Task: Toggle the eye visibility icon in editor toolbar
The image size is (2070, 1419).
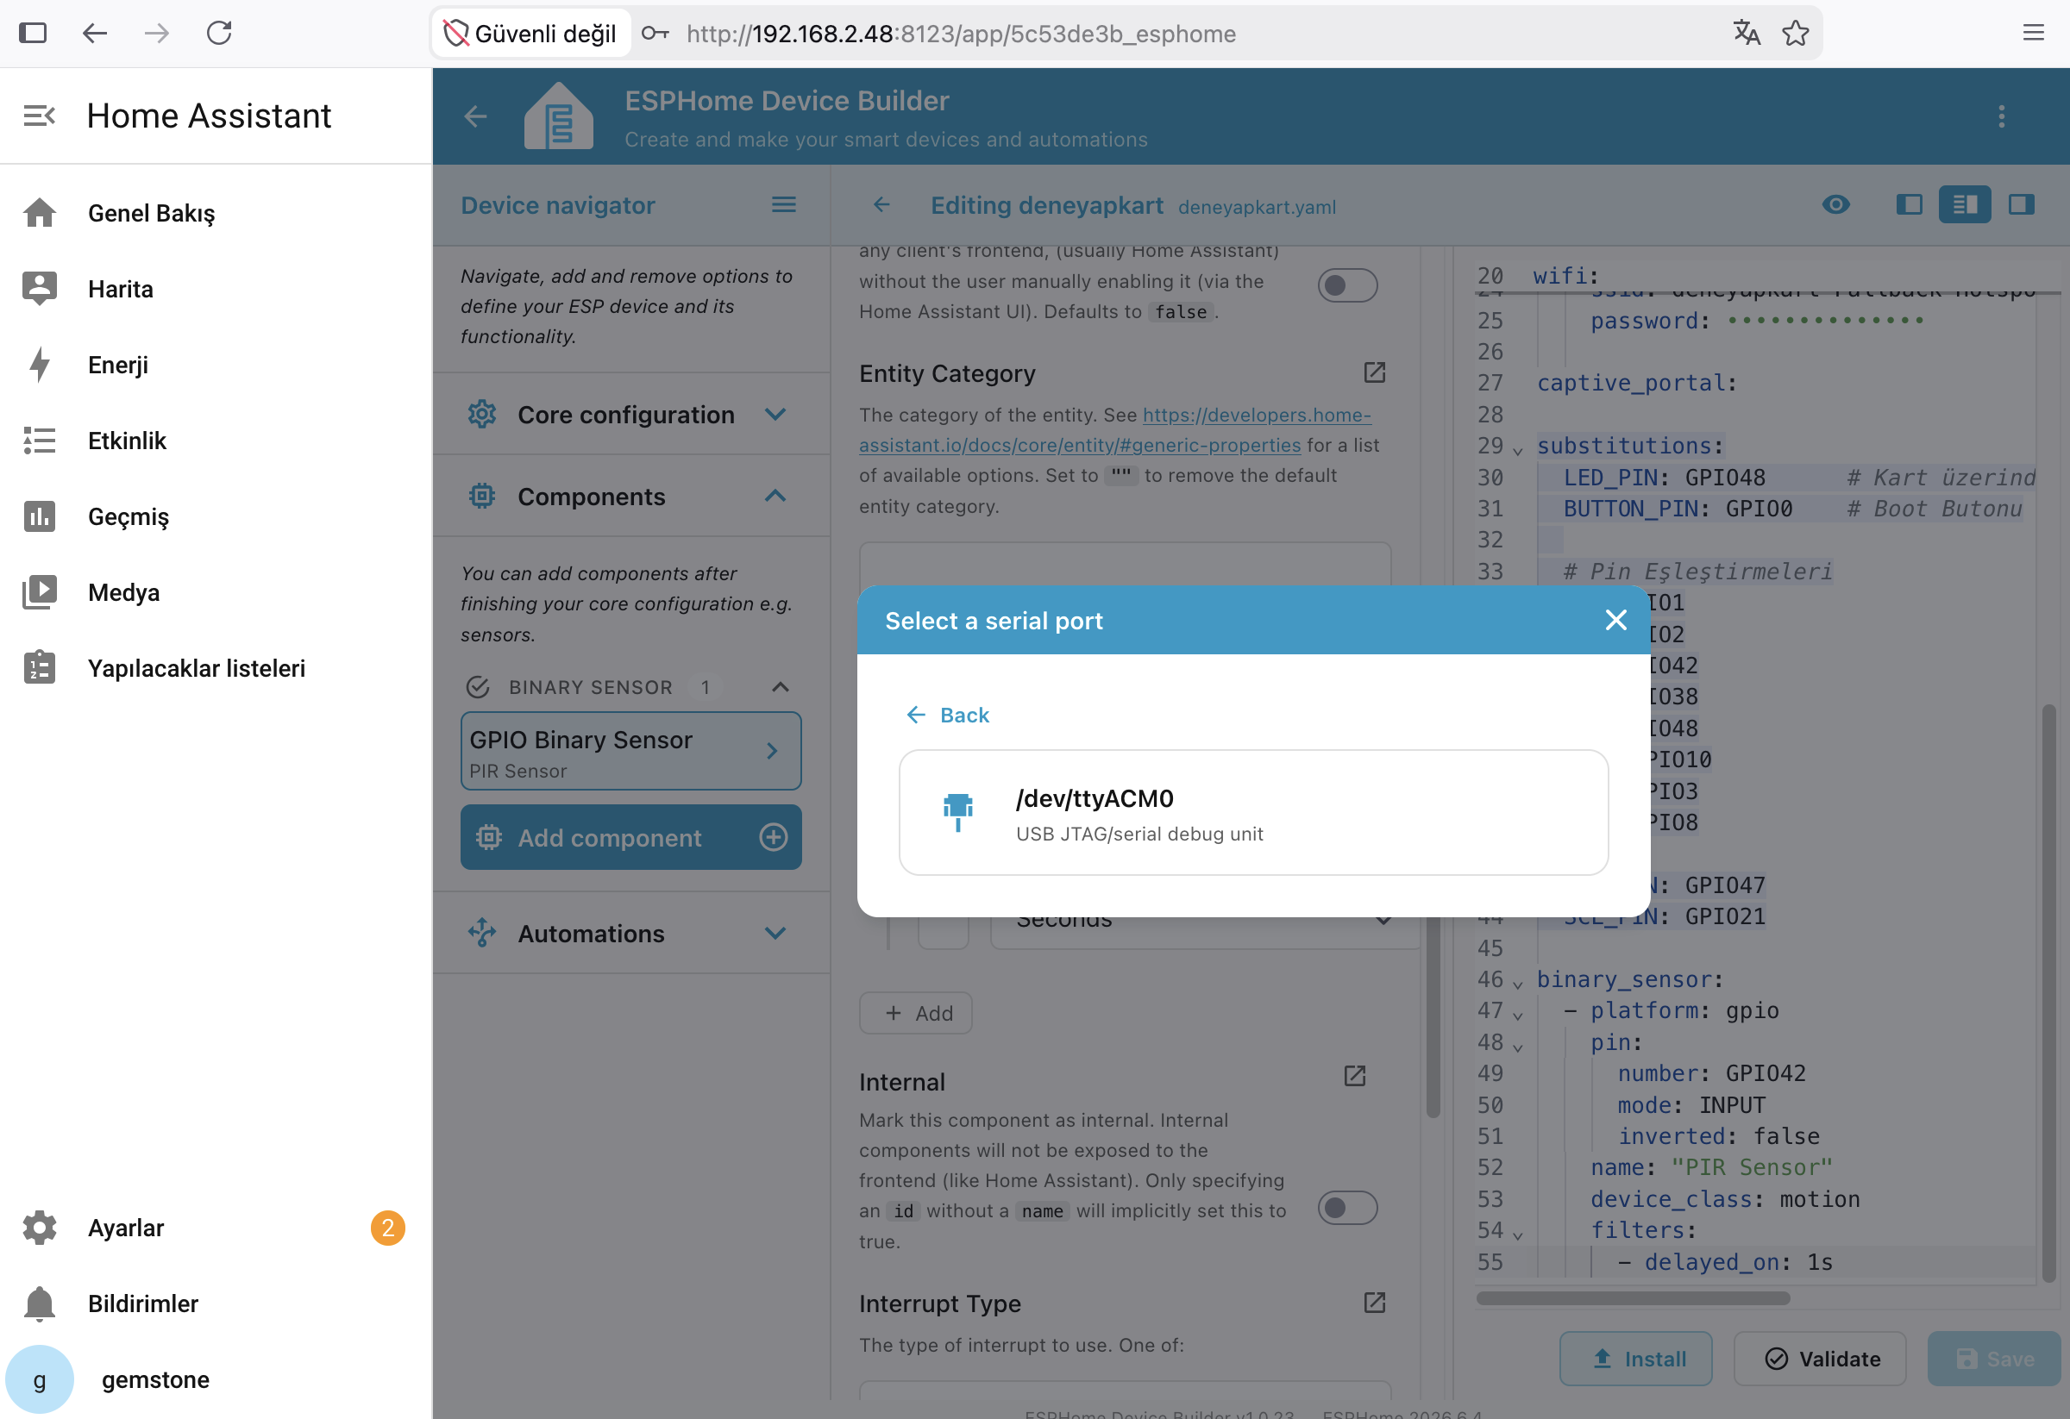Action: point(1835,205)
